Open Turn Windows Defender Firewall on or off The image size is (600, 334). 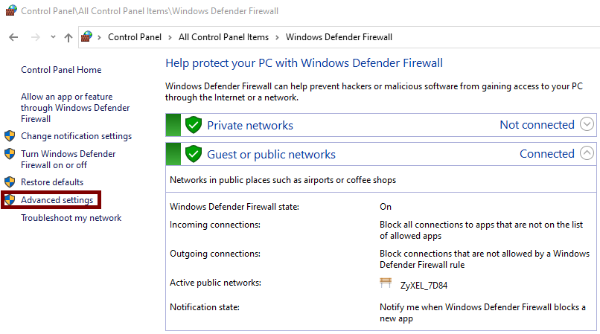pos(68,159)
